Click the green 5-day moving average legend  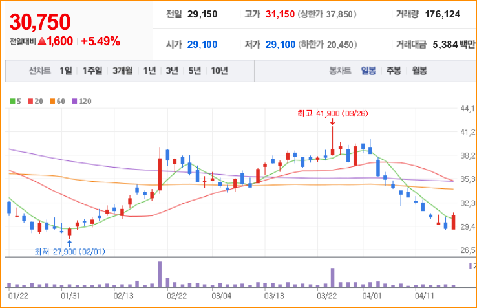16,101
